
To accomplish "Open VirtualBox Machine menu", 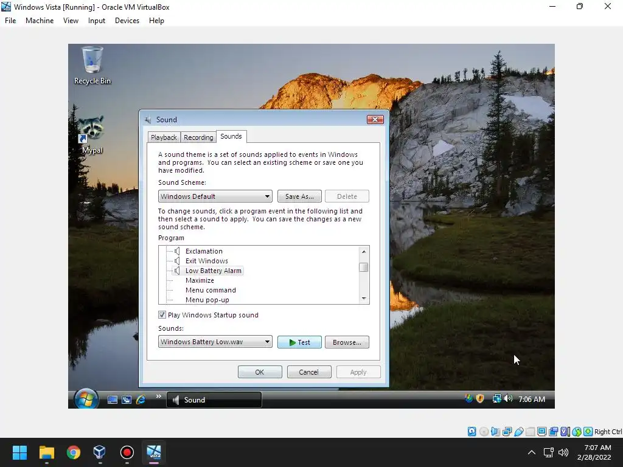I will [40, 21].
